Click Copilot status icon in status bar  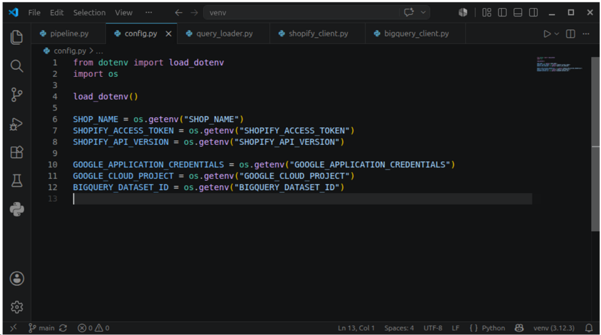click(x=519, y=328)
